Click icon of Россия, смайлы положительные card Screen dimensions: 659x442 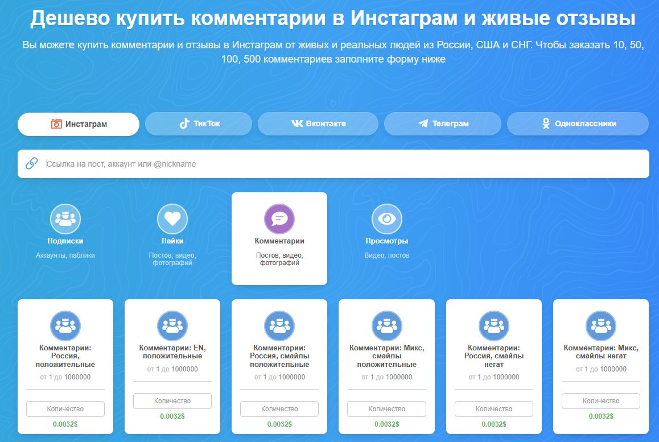[x=279, y=325]
